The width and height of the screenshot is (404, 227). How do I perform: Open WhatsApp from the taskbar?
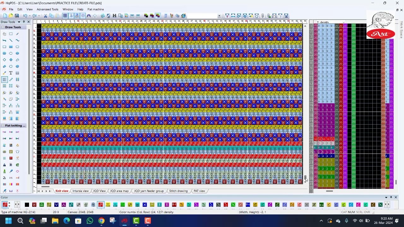tap(90, 221)
